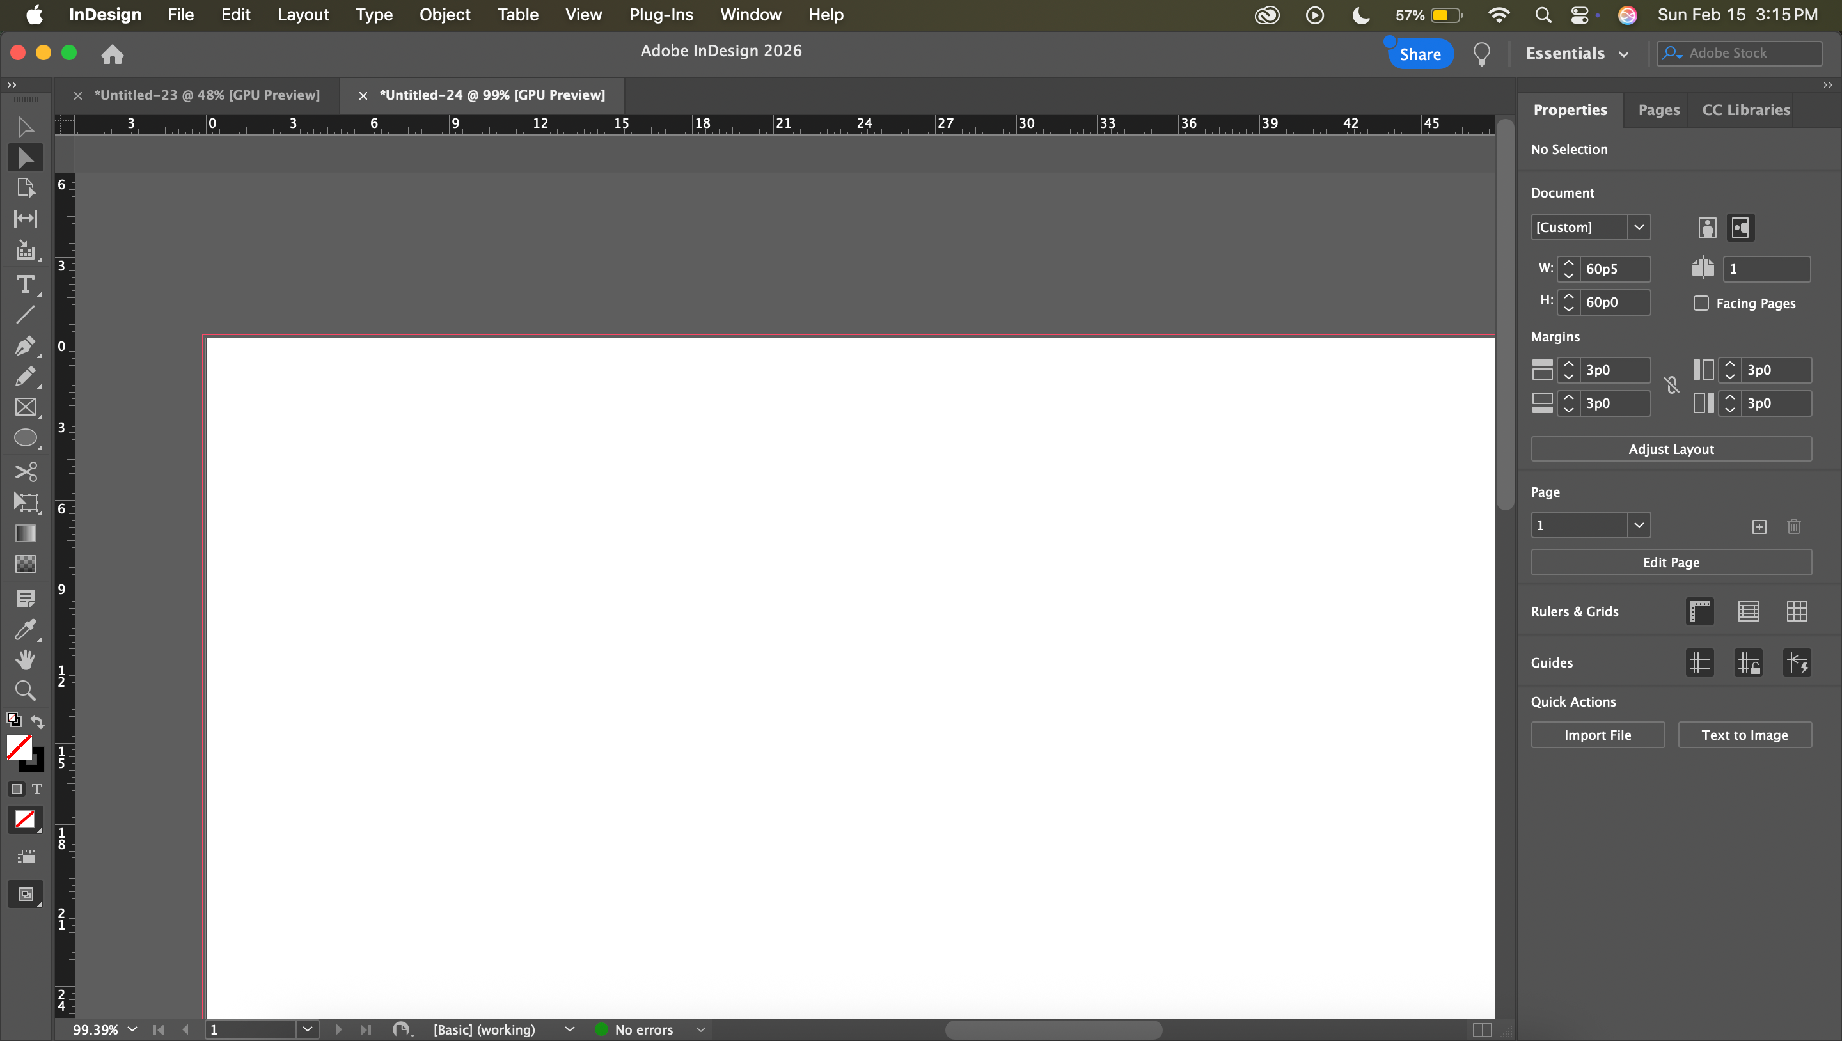This screenshot has width=1842, height=1041.
Task: Click the Adjust Layout button
Action: [x=1671, y=449]
